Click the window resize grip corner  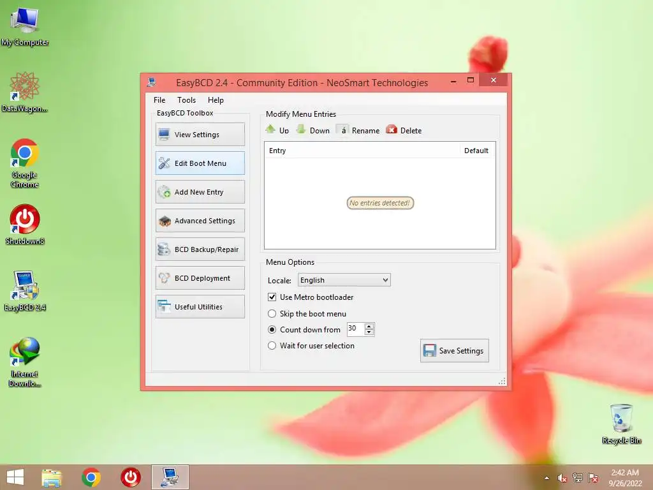coord(503,382)
